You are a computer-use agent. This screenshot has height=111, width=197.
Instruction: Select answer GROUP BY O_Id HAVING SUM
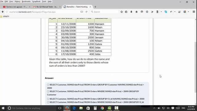pos(48,99)
